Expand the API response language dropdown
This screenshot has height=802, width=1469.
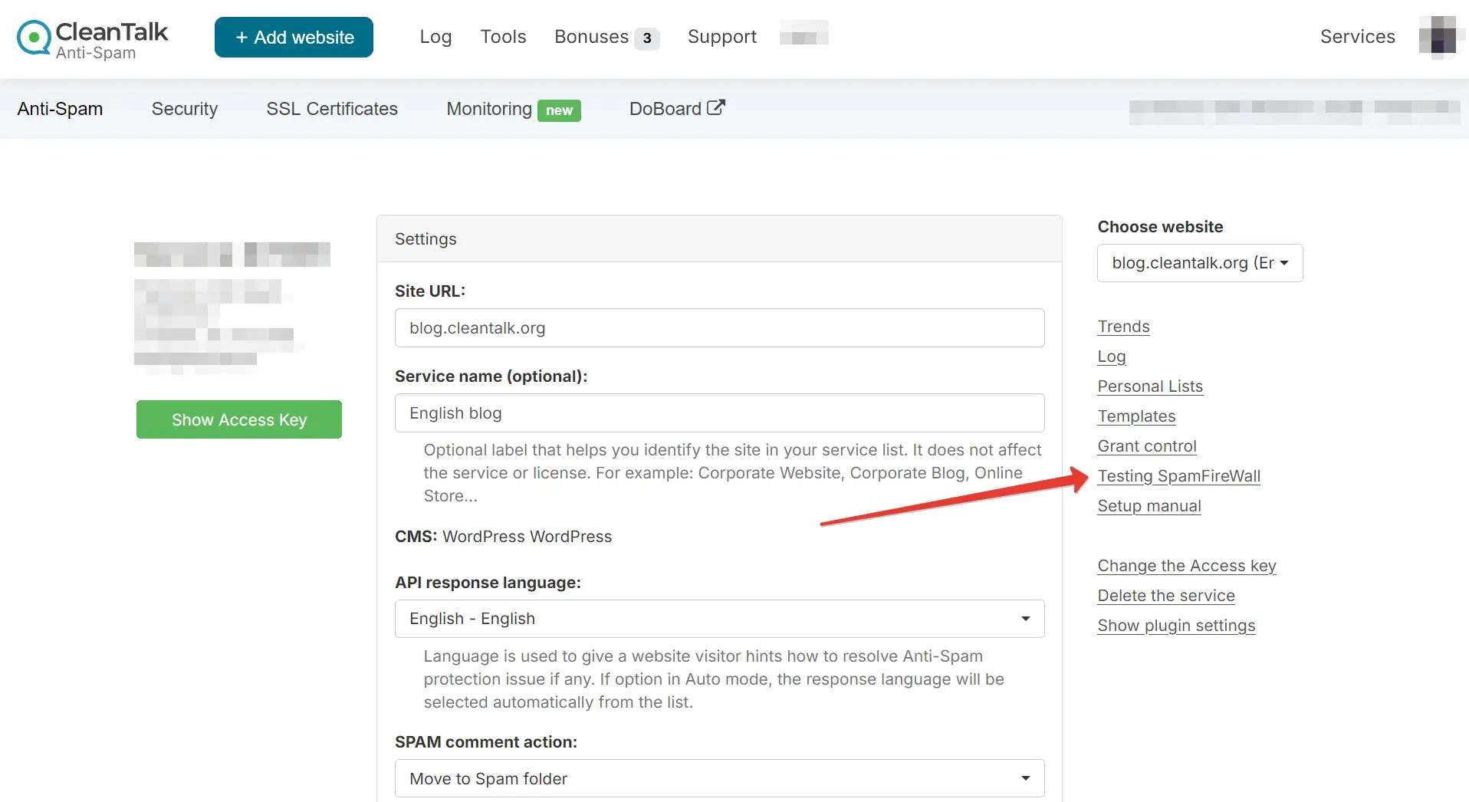(719, 619)
